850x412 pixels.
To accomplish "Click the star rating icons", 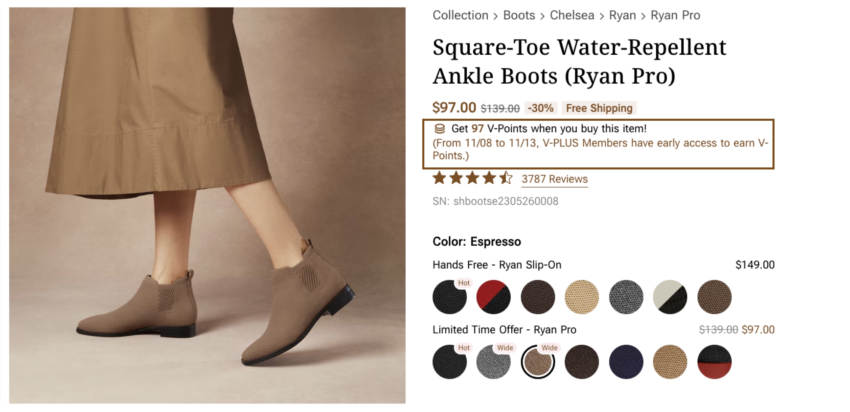I will (472, 178).
